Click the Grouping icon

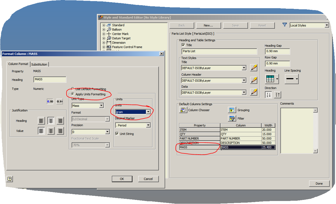click(x=232, y=110)
